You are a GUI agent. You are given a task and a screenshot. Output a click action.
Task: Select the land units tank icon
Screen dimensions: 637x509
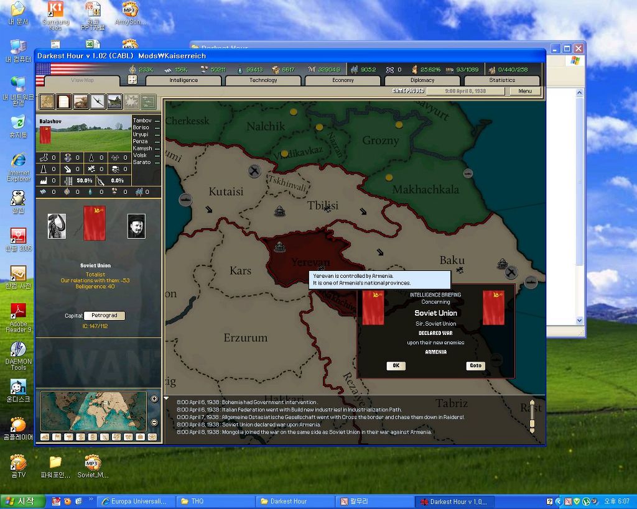(80, 101)
